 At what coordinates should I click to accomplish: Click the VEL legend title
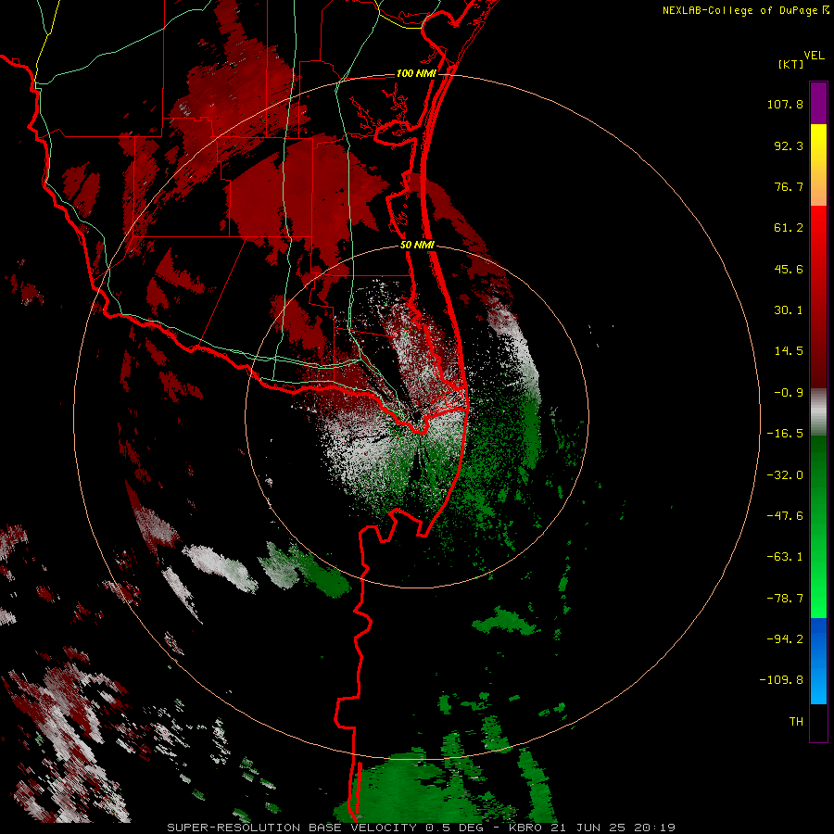point(814,56)
